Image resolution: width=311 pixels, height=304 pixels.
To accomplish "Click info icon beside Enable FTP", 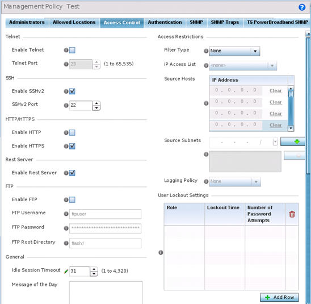I will coord(66,200).
